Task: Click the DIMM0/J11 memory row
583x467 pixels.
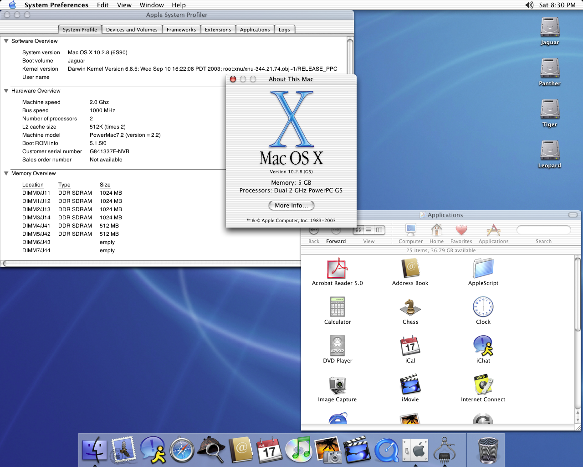Action: [72, 193]
